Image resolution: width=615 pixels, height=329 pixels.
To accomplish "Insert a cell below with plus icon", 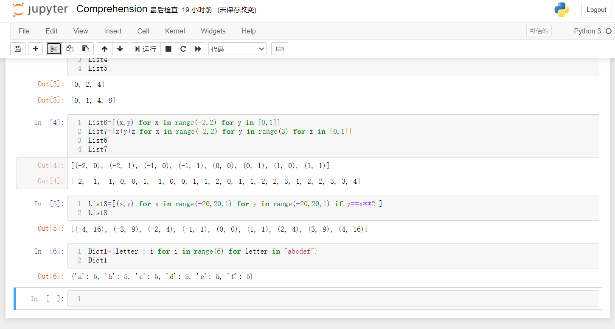I will click(36, 49).
